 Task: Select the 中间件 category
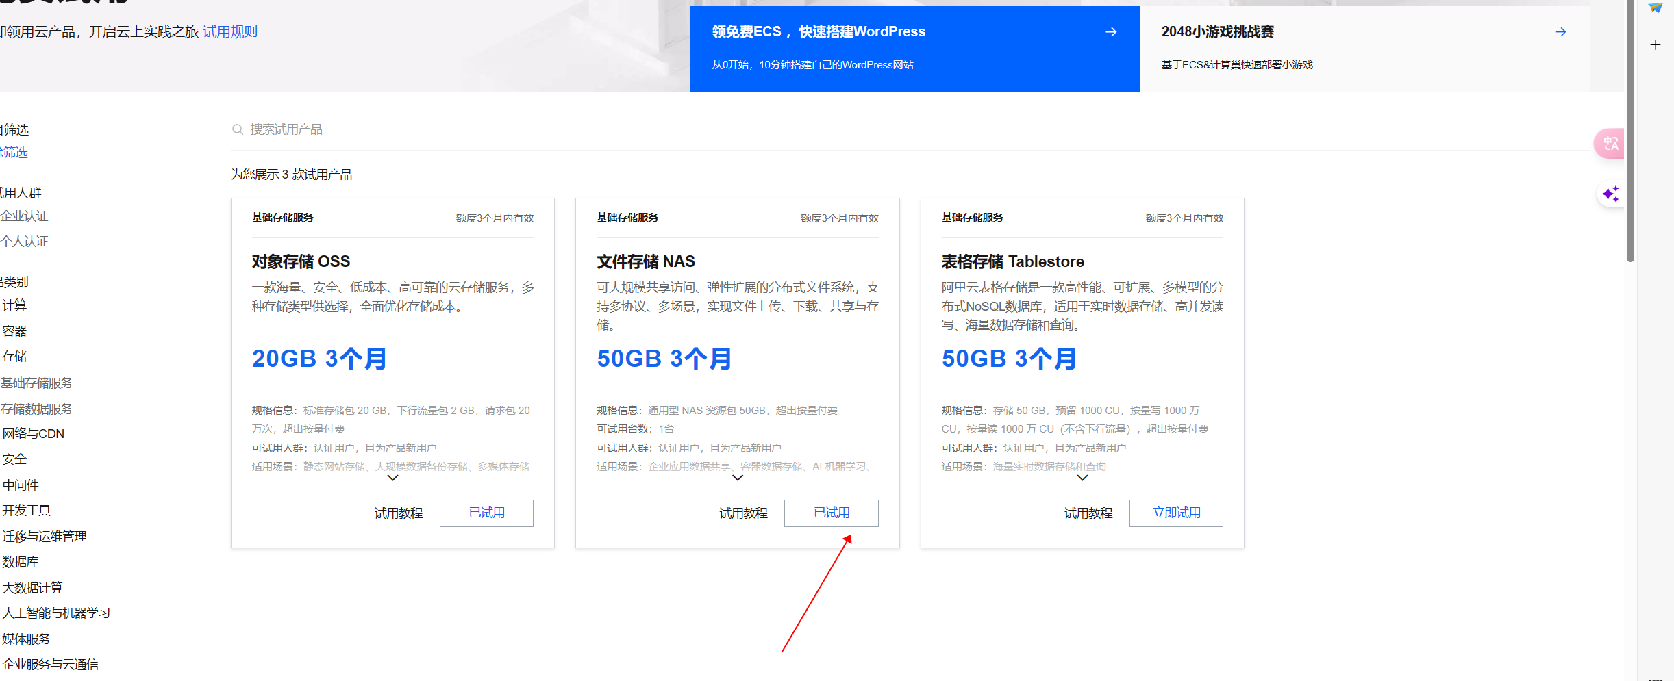point(21,485)
